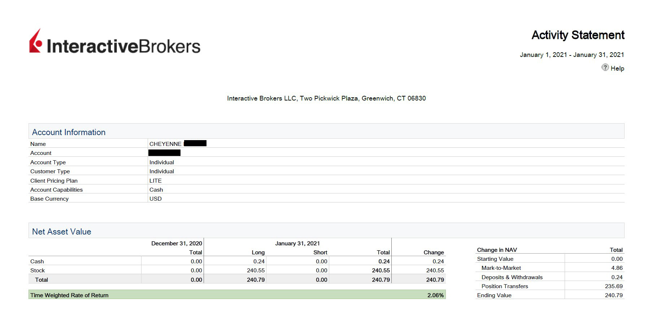Viewport: 652px width, 317px height.
Task: Click the redacted Account number field
Action: [164, 153]
